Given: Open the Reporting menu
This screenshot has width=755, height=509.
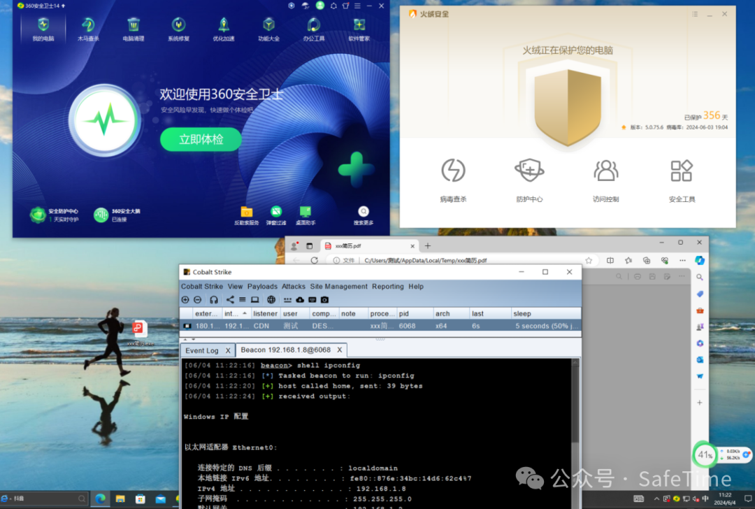Looking at the screenshot, I should pyautogui.click(x=387, y=287).
